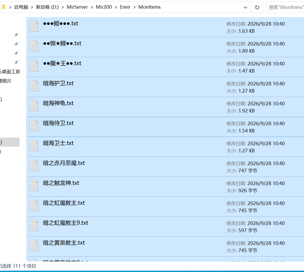Select the file name 暗之虹魔教主9.txt

click(x=66, y=223)
